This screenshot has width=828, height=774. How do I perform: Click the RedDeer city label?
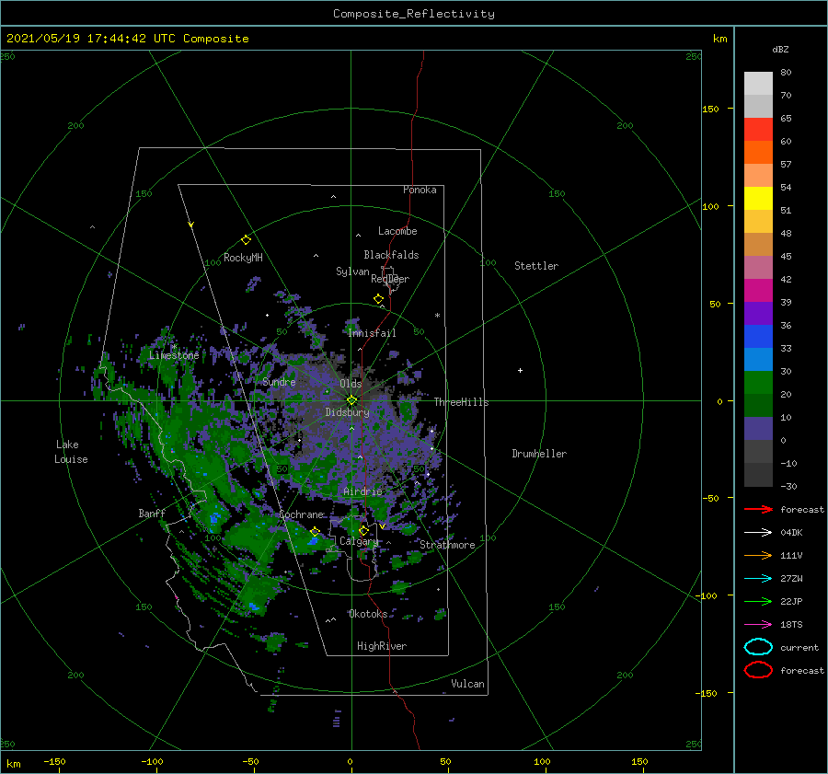click(x=390, y=279)
